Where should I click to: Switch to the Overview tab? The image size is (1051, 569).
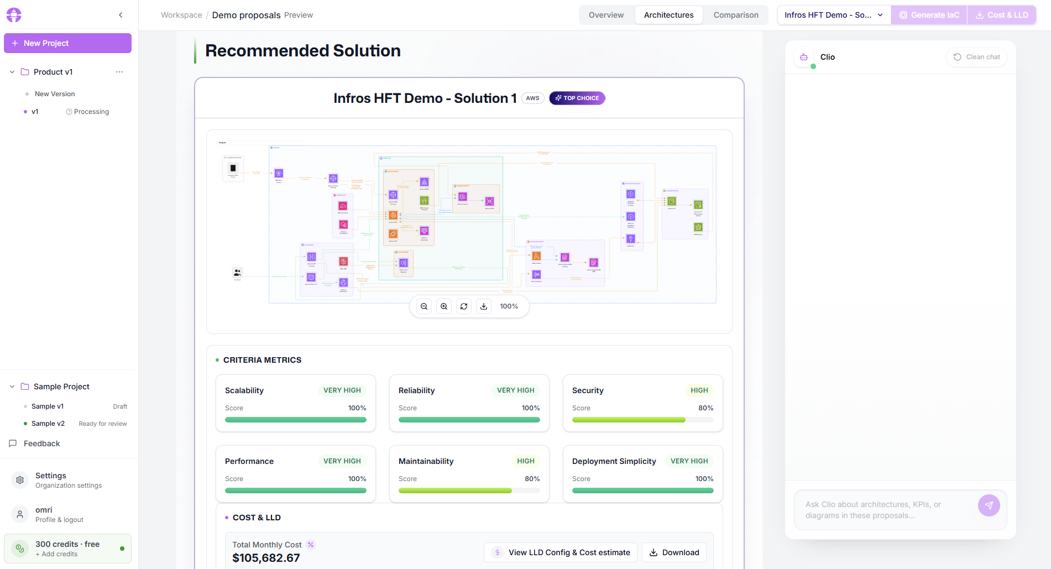point(606,15)
